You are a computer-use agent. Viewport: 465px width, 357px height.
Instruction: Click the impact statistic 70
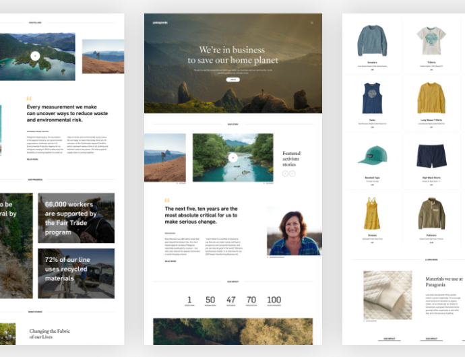251,300
